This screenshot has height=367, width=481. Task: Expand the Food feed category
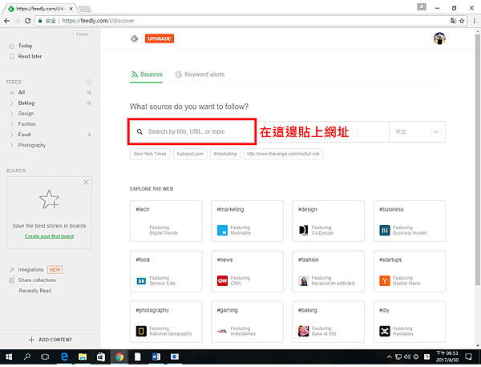(12, 135)
